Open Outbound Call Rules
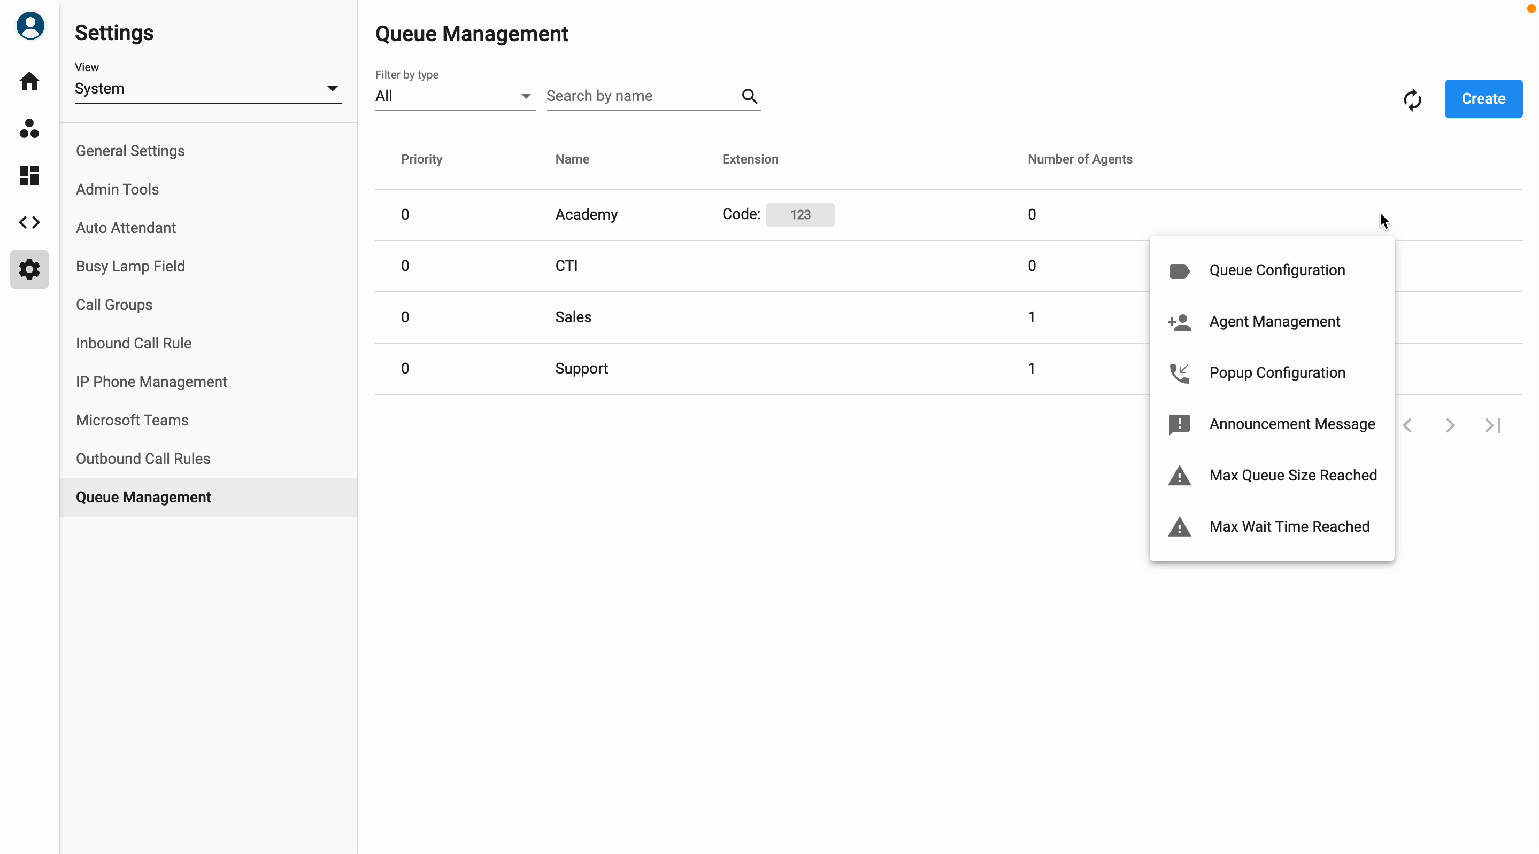Screen dimensions: 1539x854 (208, 459)
